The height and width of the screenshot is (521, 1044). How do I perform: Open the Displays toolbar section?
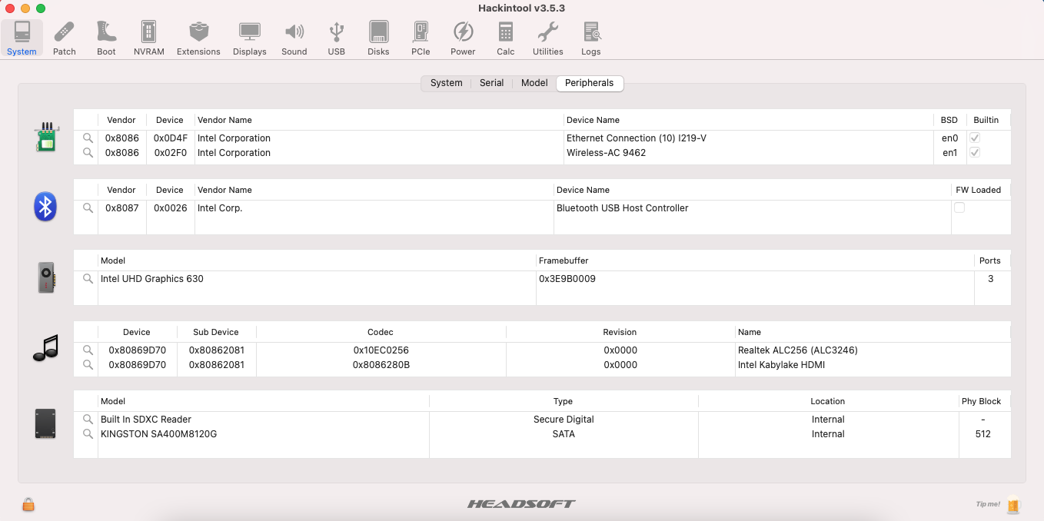click(250, 38)
